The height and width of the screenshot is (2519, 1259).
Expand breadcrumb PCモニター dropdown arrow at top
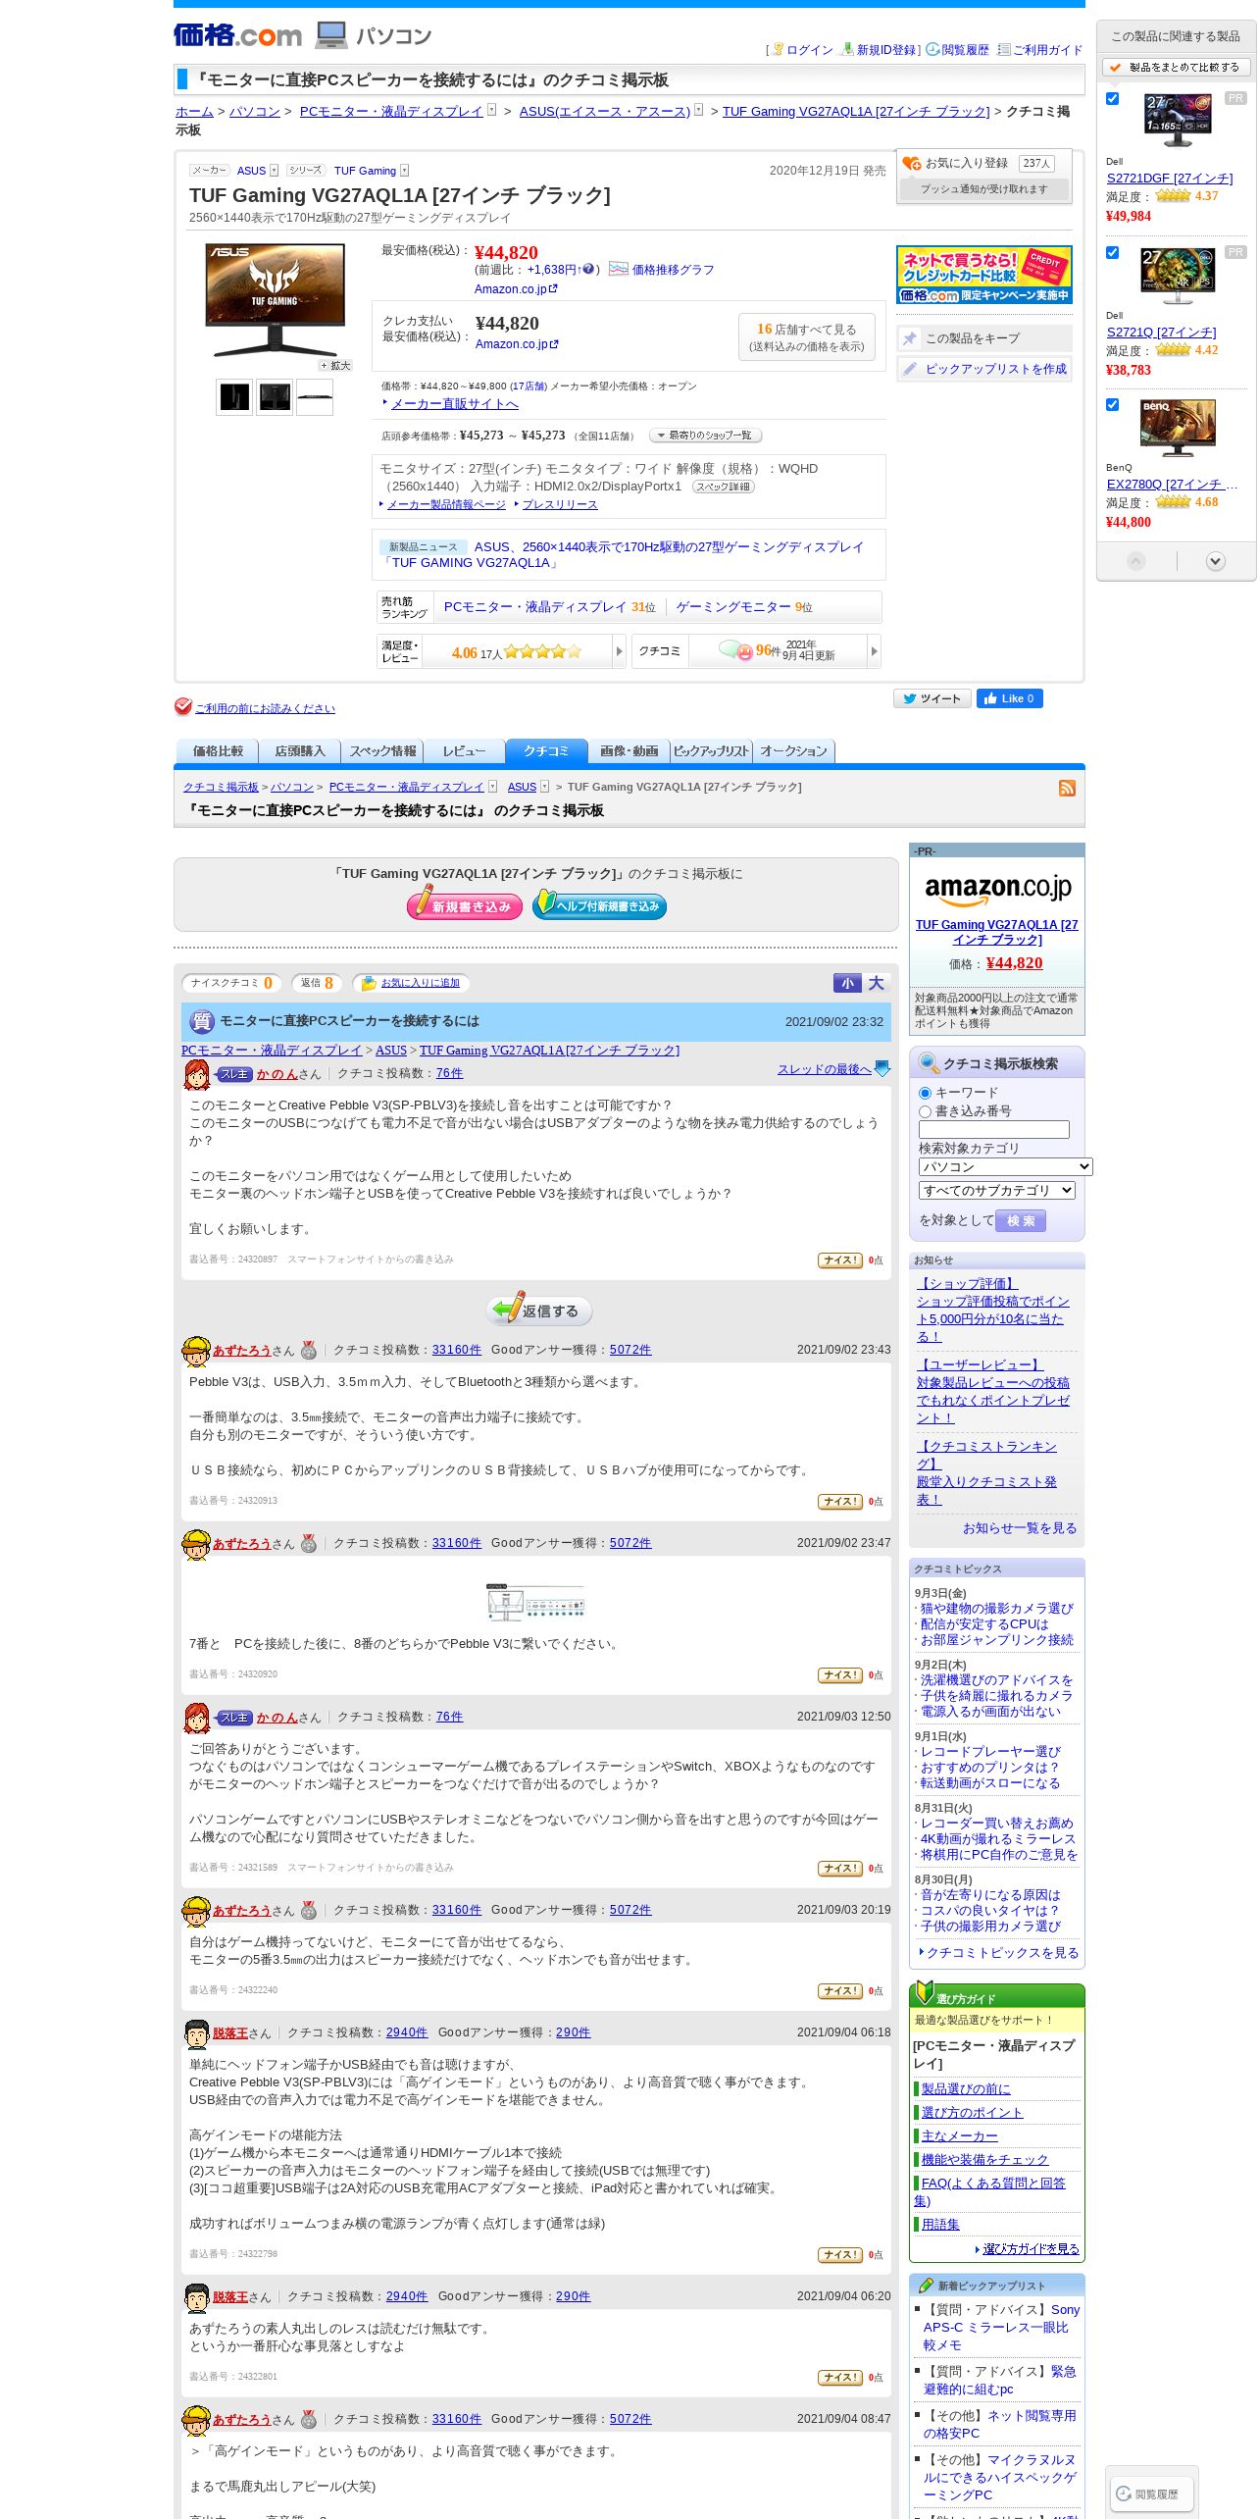pyautogui.click(x=492, y=110)
